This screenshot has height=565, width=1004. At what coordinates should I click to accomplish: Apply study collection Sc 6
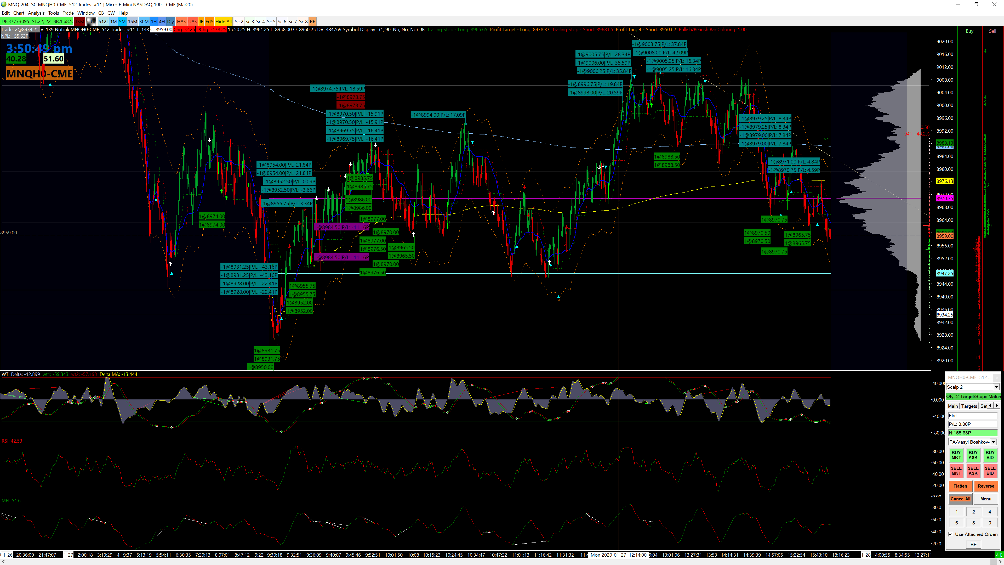click(x=282, y=21)
